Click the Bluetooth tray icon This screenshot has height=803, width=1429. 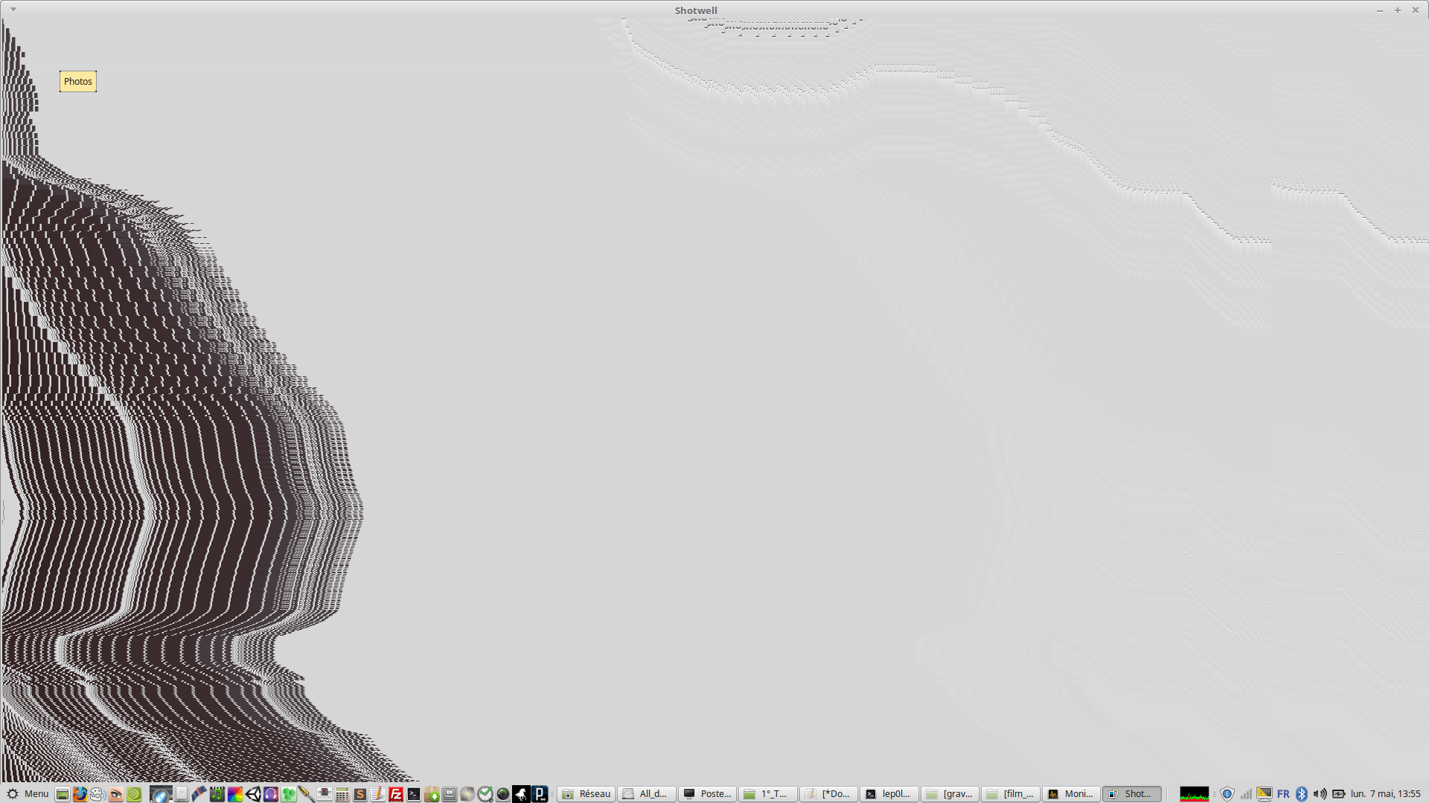[1302, 794]
